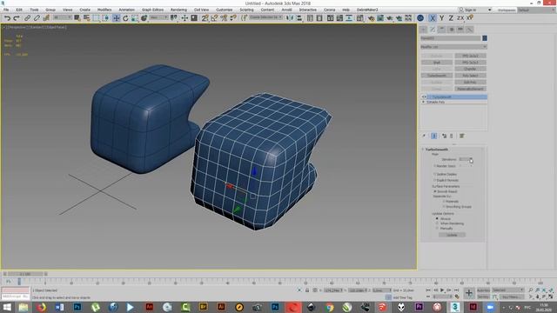Viewport: 557px width, 313px height.
Task: Toggle the Angle Snap button
Action: pyautogui.click(x=214, y=18)
